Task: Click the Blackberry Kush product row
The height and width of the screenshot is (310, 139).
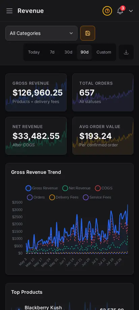Action: tap(69, 308)
